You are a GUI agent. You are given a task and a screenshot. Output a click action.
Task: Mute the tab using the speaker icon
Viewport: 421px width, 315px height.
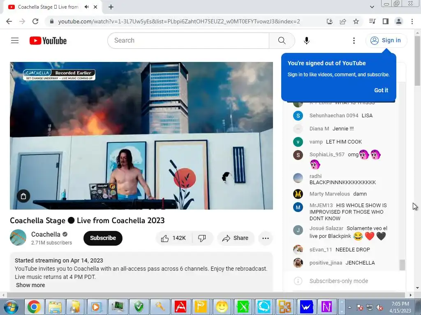click(86, 7)
